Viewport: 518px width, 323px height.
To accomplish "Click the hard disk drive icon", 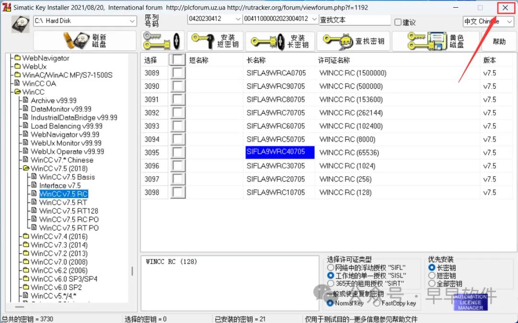I will click(x=21, y=24).
